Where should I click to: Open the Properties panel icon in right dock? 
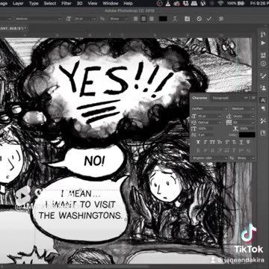pyautogui.click(x=263, y=55)
